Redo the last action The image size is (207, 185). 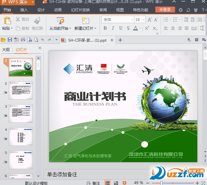[49, 39]
